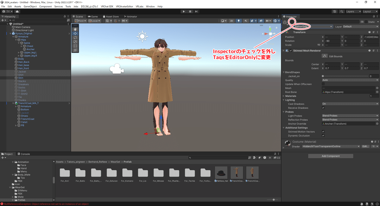Select the Rotate tool
The height and width of the screenshot is (206, 380).
click(x=75, y=37)
